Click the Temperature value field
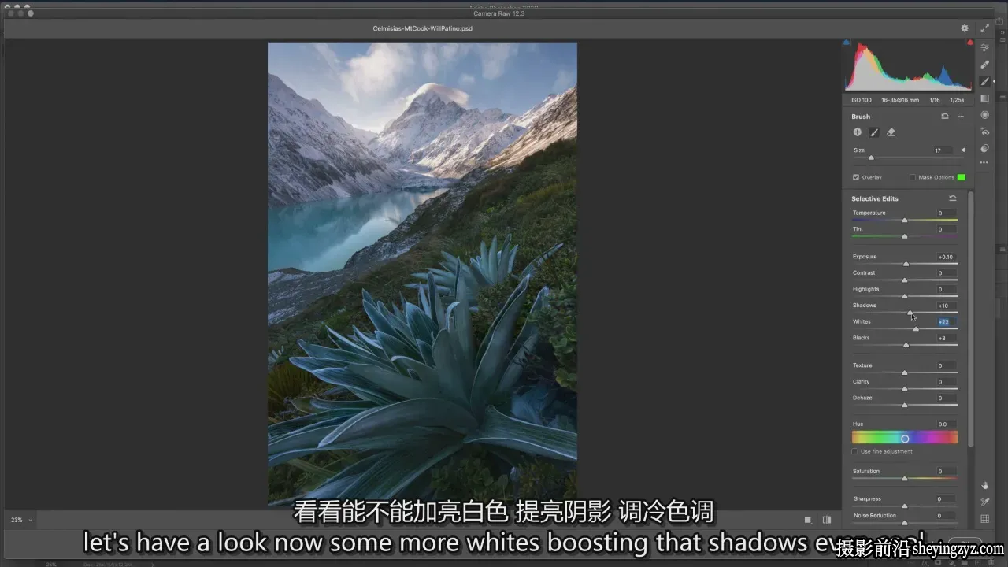This screenshot has height=567, width=1008. [x=945, y=213]
